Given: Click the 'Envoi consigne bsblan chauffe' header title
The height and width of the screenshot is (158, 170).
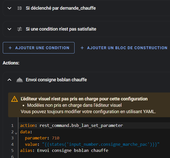Looking at the screenshot, I should (56, 80).
